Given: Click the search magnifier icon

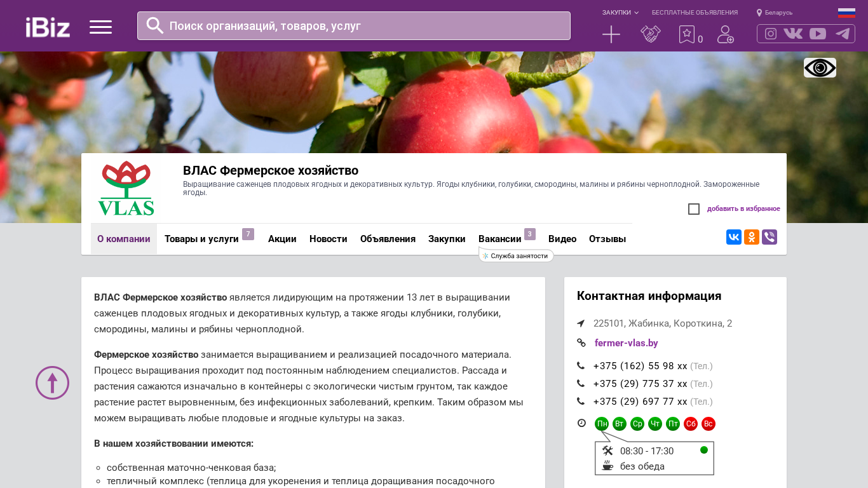Looking at the screenshot, I should click(x=155, y=25).
